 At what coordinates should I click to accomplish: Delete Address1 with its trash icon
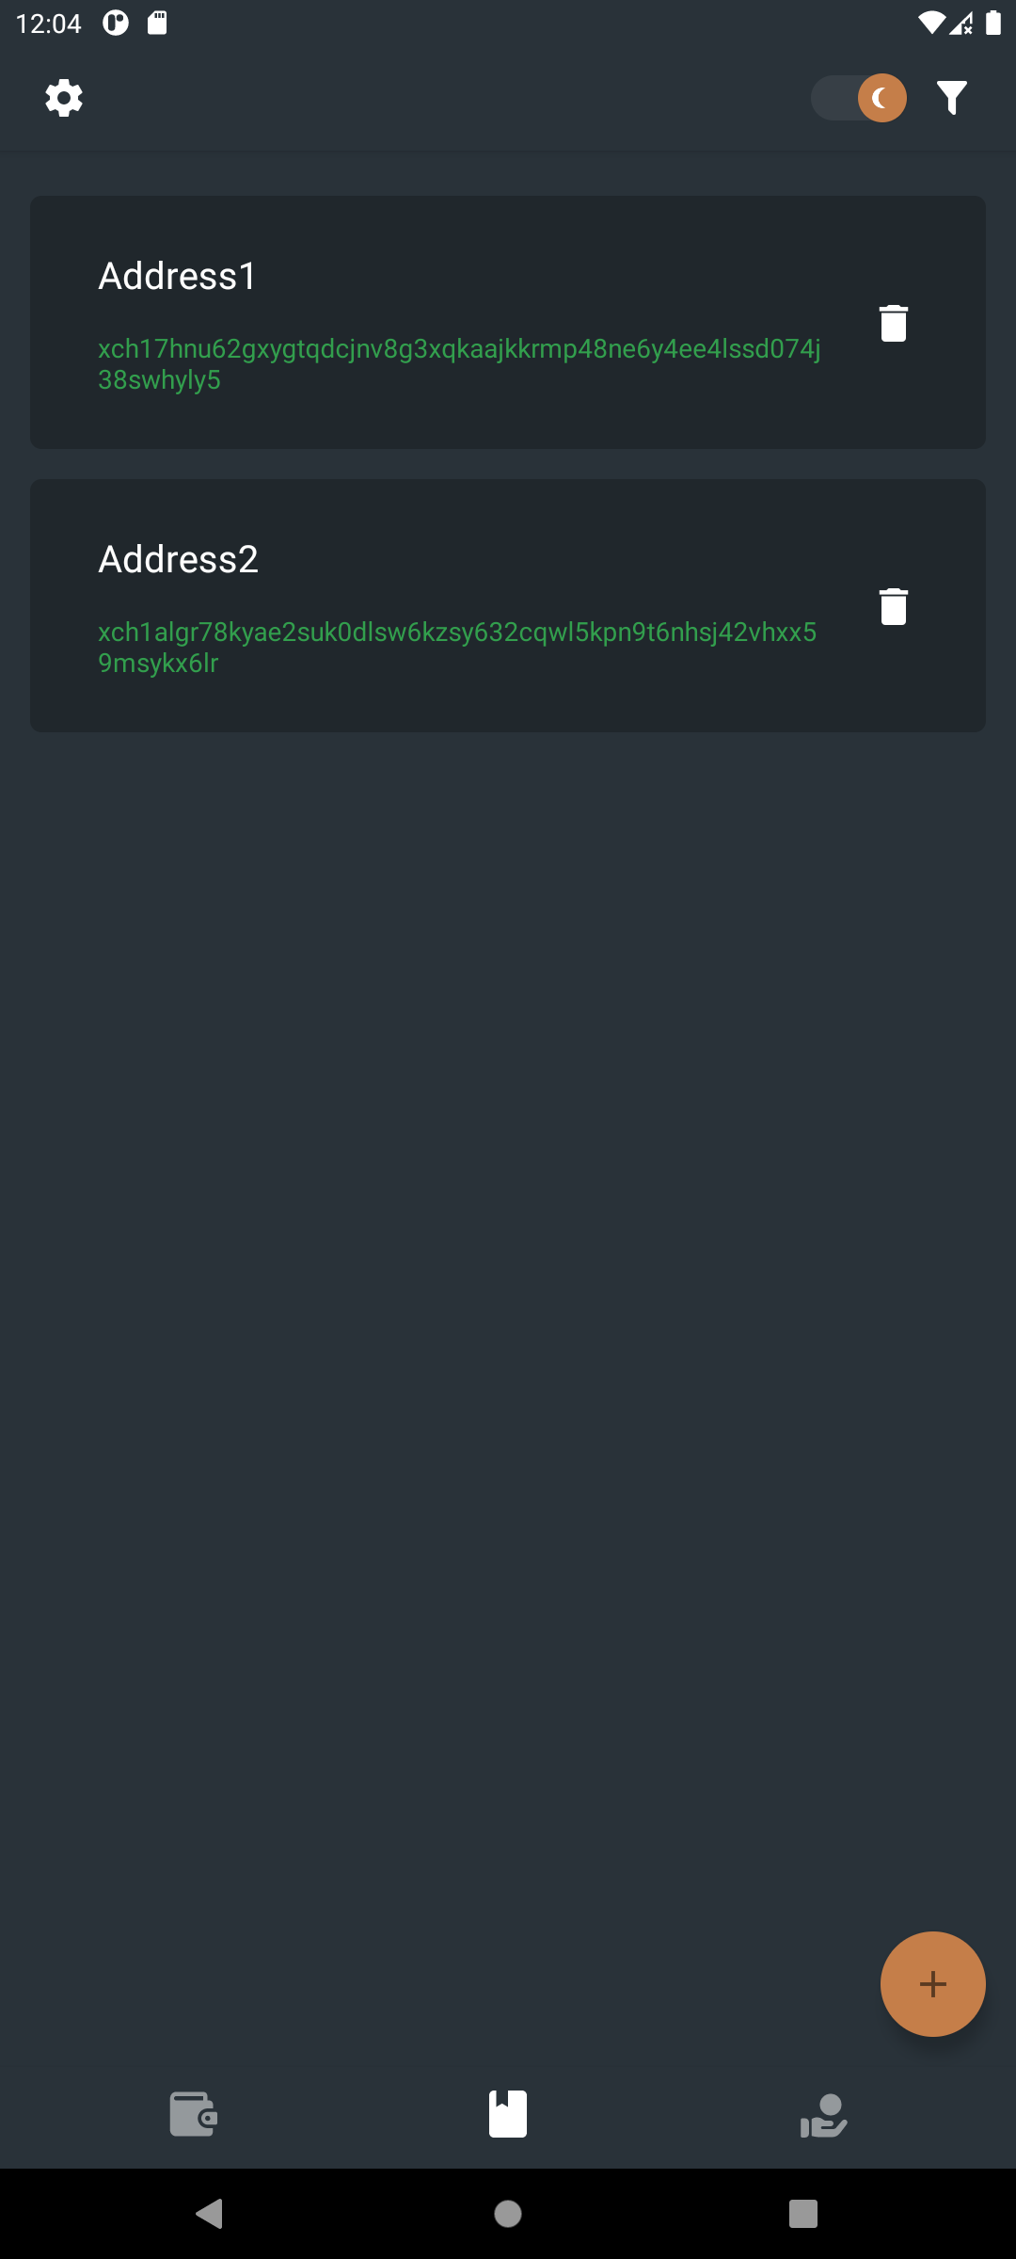pos(893,323)
